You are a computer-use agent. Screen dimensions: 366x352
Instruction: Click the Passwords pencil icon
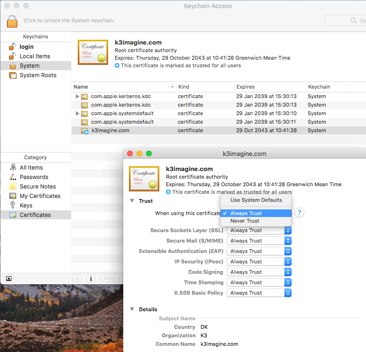pyautogui.click(x=13, y=177)
